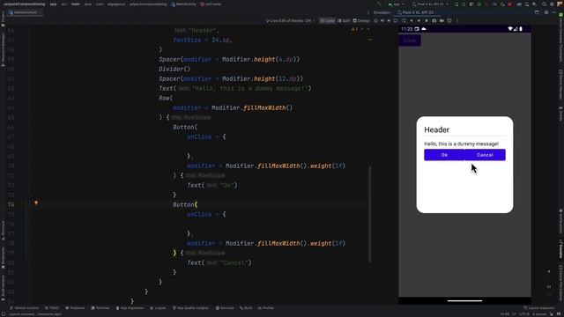Click the app module breadcrumb
Viewport: 564px width, 317px height.
pos(53,4)
